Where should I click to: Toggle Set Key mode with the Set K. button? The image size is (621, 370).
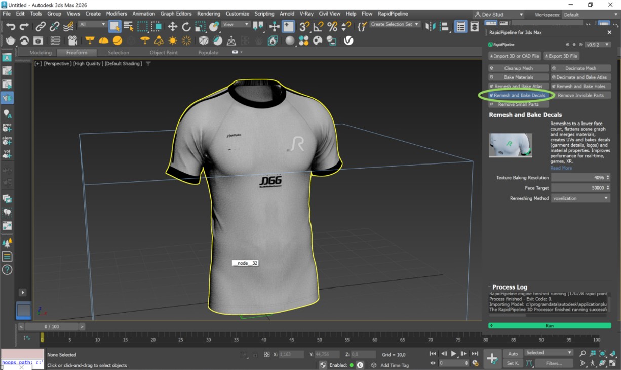pyautogui.click(x=513, y=363)
